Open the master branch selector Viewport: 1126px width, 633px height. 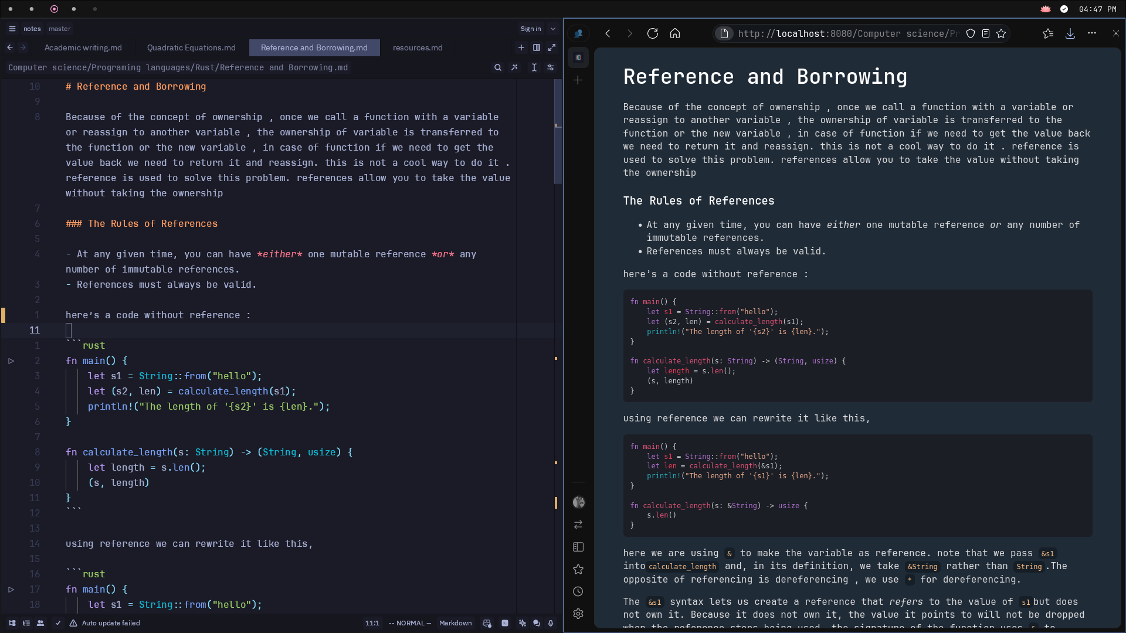point(59,29)
